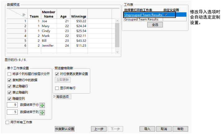Click Joe's age cell 21
The width and height of the screenshot is (221, 134).
coord(64,21)
